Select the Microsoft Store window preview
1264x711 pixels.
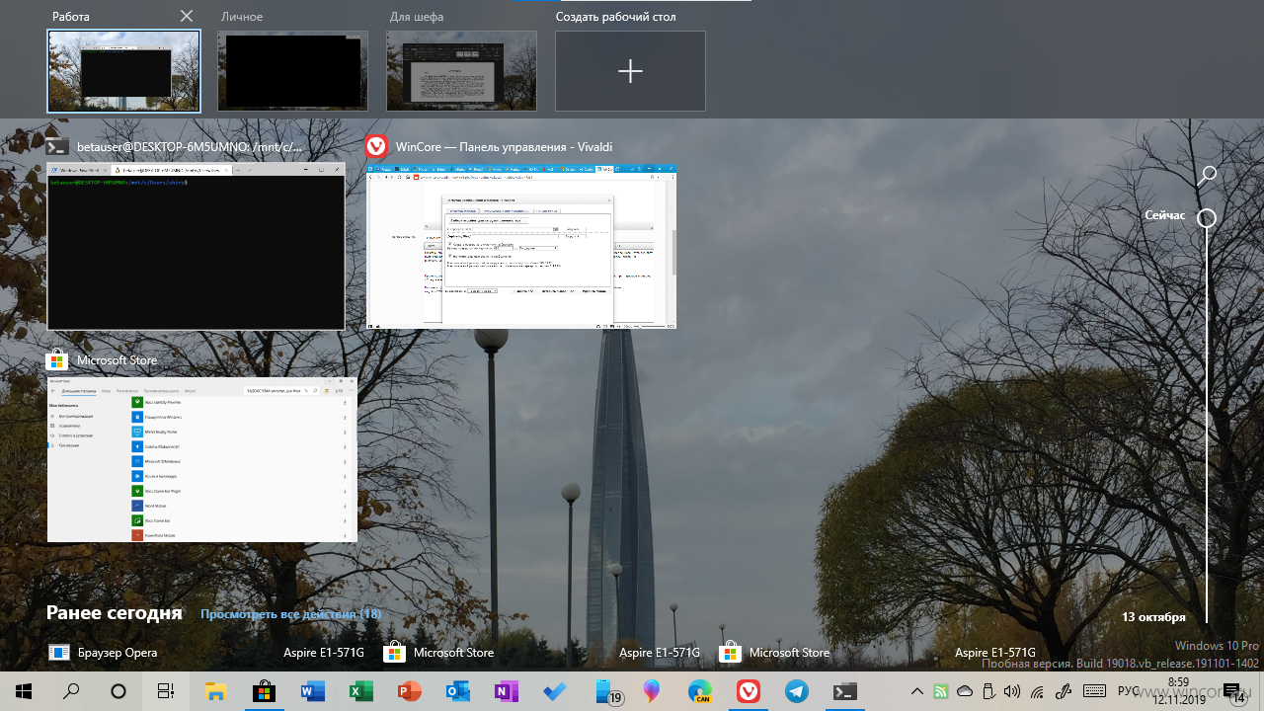coord(202,459)
